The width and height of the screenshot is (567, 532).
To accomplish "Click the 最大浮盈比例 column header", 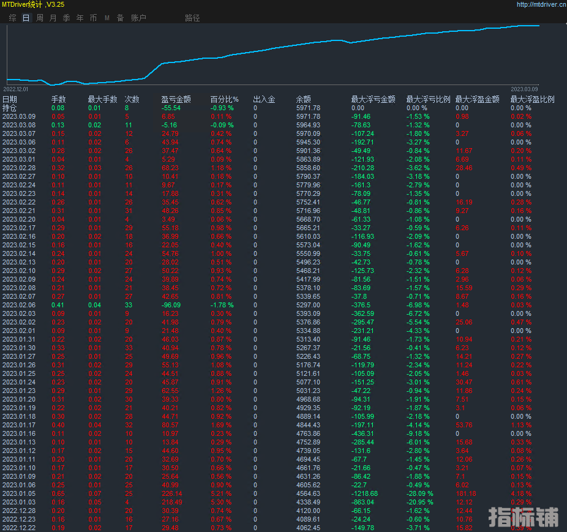I will (532, 99).
